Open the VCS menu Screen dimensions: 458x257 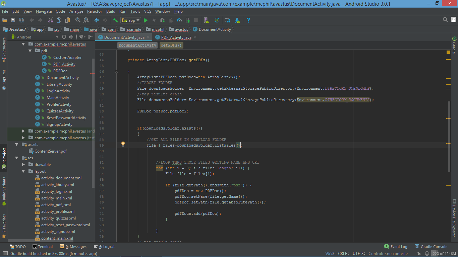tap(147, 11)
